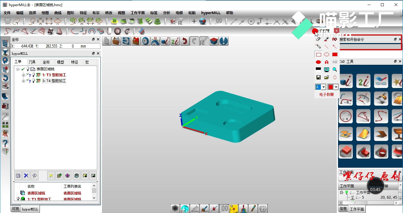
Task: Click the red undo arrow in the viewport toolbar
Action: click(x=185, y=41)
